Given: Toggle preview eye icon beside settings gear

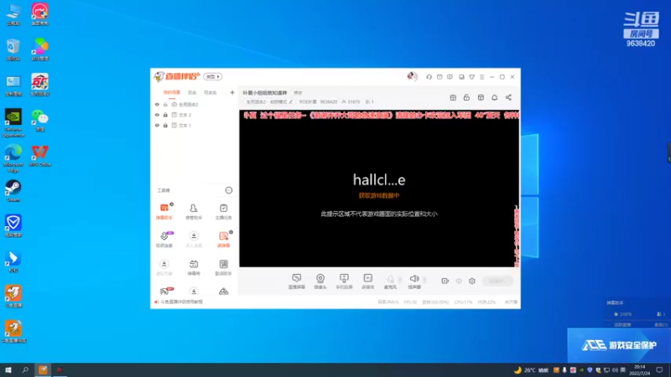Looking at the screenshot, I should [x=459, y=281].
